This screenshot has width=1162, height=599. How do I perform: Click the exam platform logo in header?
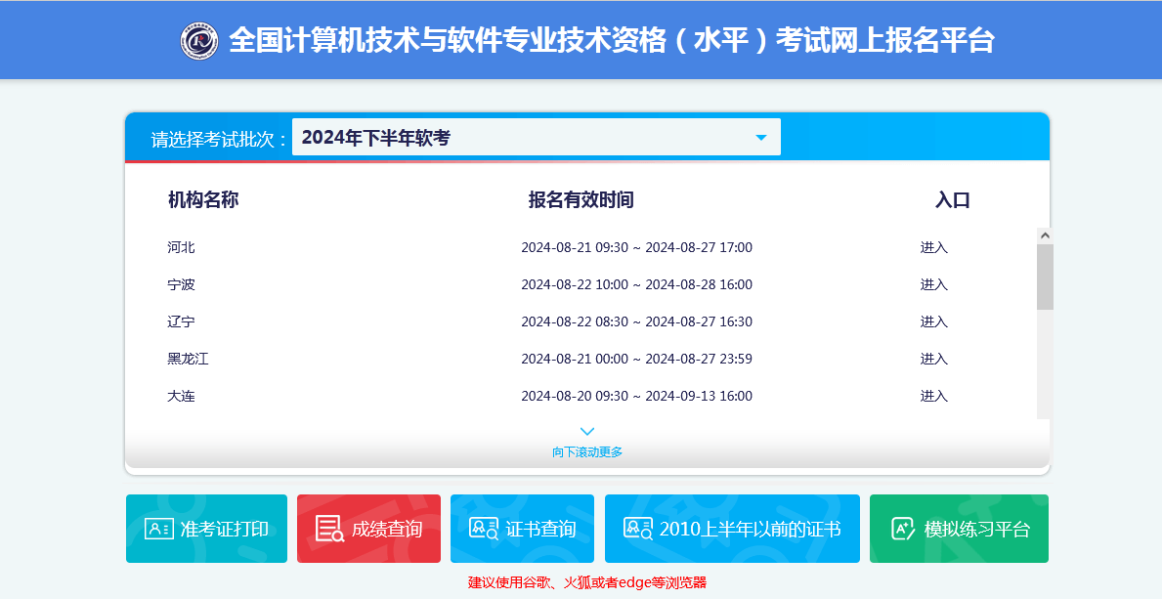pyautogui.click(x=199, y=41)
